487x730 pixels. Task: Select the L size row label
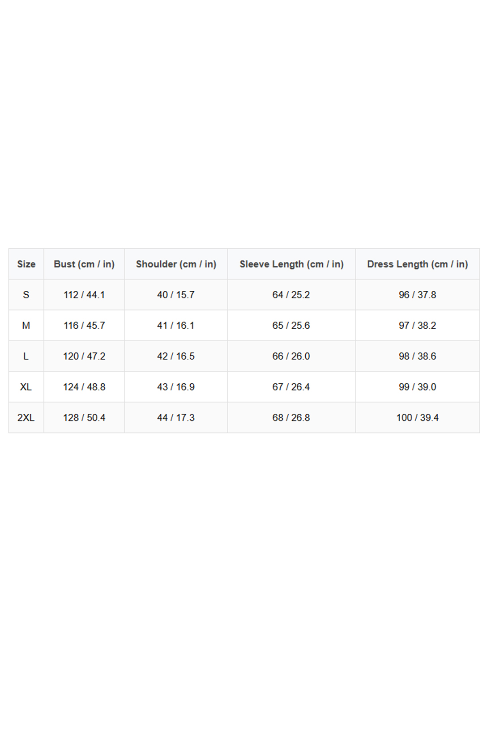tap(26, 356)
